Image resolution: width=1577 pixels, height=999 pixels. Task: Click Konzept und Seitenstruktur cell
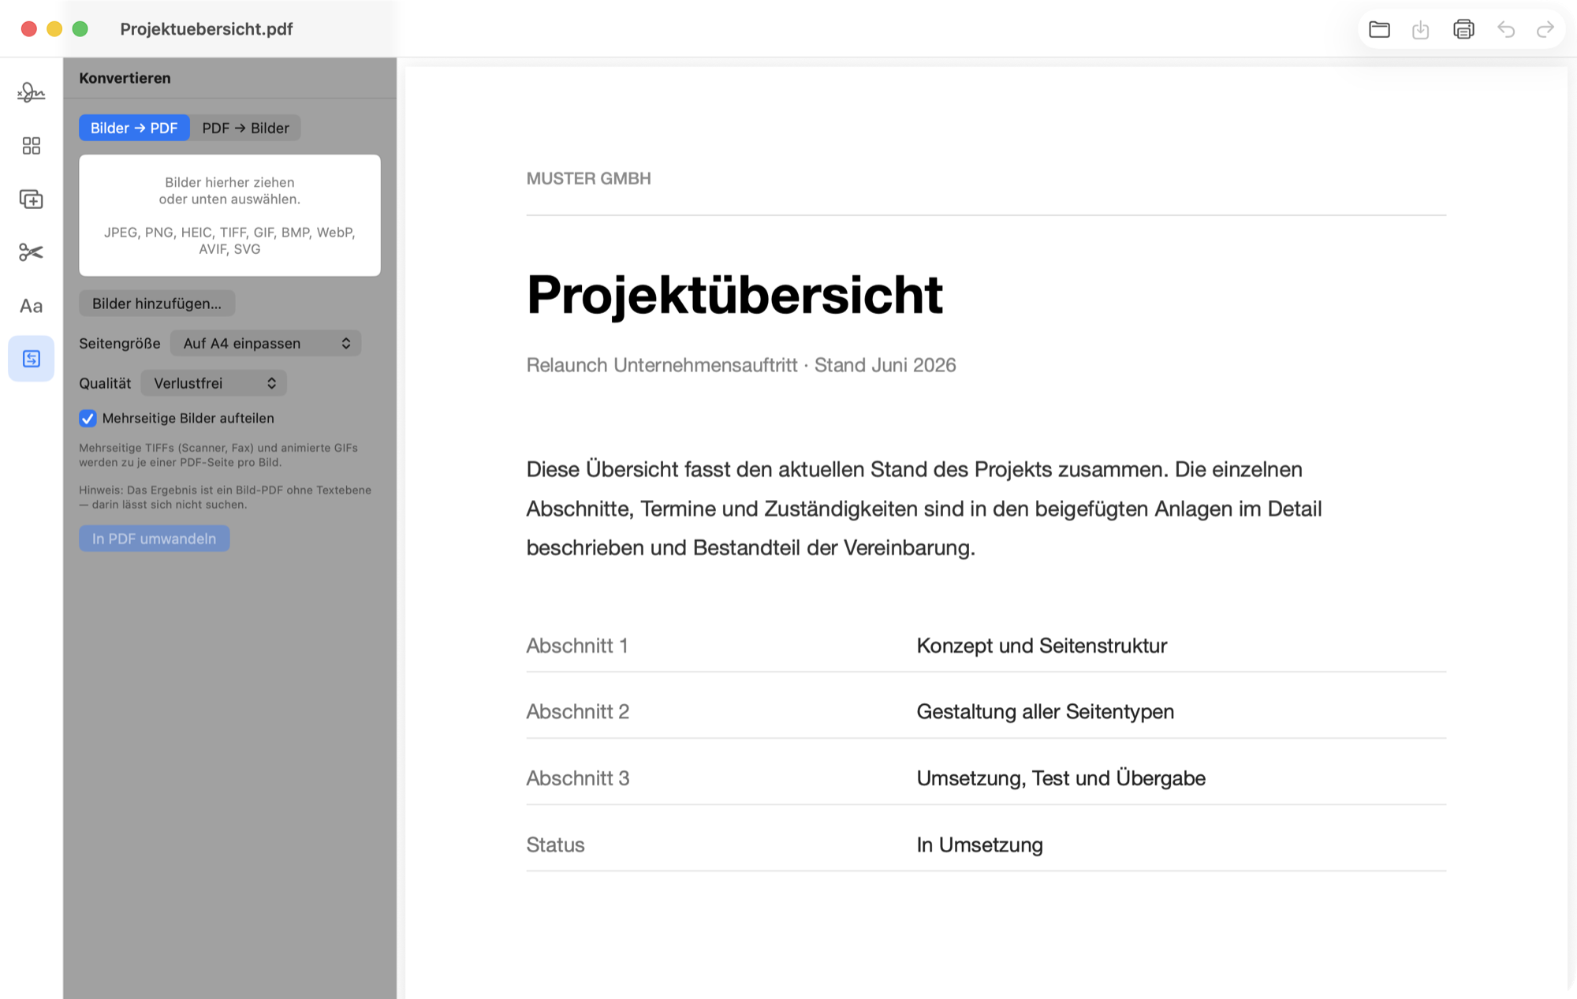click(1041, 646)
